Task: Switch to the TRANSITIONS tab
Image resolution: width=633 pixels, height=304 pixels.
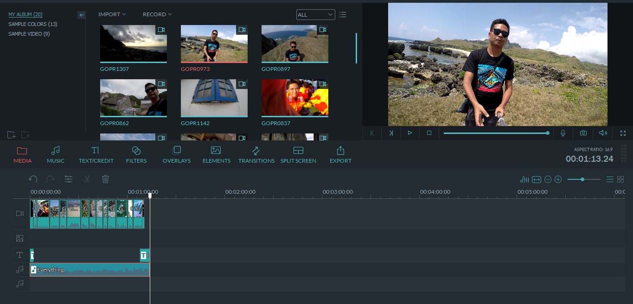Action: [x=256, y=155]
